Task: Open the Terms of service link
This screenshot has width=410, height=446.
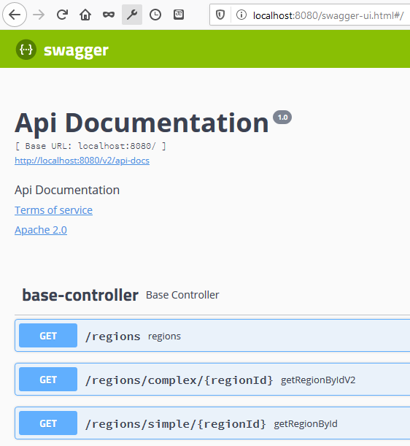Action: (53, 210)
